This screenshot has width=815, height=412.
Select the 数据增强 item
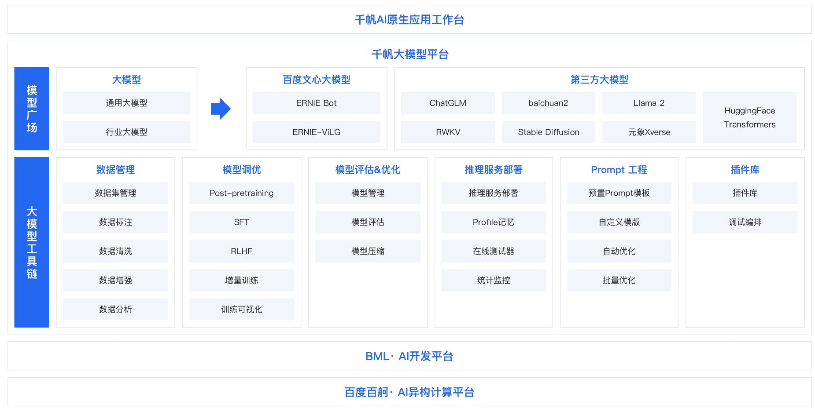click(115, 280)
